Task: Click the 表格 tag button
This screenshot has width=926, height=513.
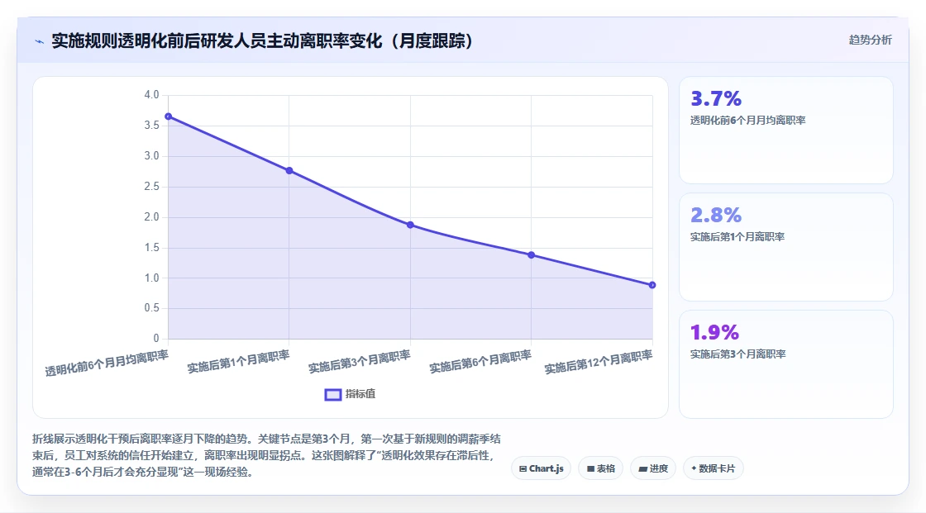Action: 600,468
